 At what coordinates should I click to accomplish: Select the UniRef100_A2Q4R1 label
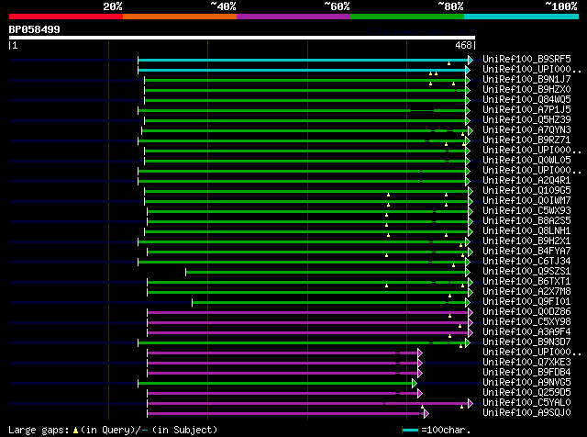[526, 180]
